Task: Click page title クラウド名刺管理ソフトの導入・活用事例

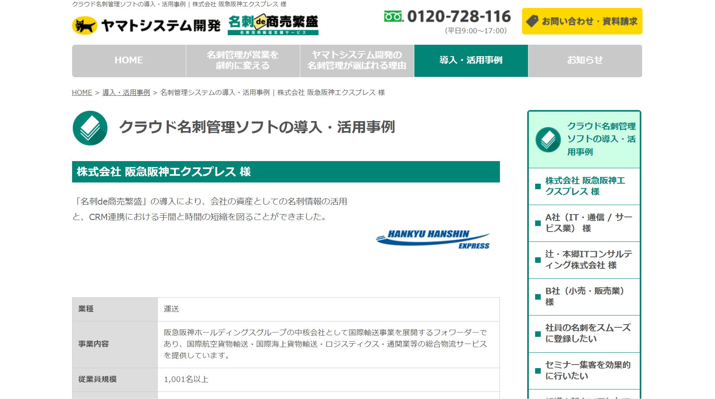Action: pyautogui.click(x=257, y=127)
